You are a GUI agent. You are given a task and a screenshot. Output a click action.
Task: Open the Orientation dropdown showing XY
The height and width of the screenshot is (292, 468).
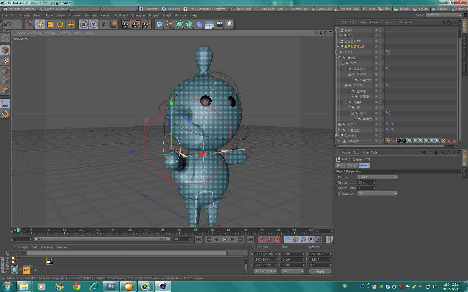click(377, 194)
